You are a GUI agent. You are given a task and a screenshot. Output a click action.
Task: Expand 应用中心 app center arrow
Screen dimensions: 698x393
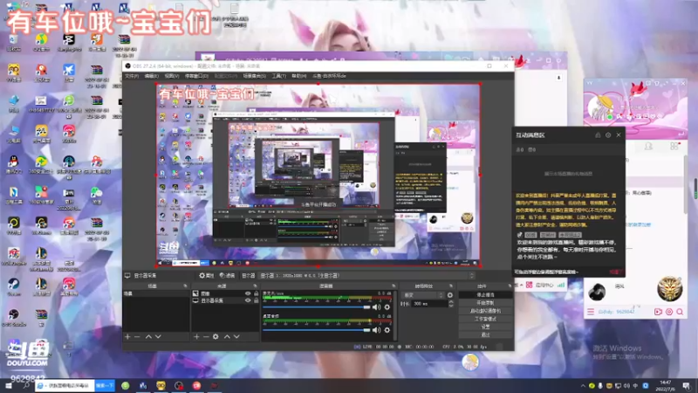pyautogui.click(x=521, y=285)
